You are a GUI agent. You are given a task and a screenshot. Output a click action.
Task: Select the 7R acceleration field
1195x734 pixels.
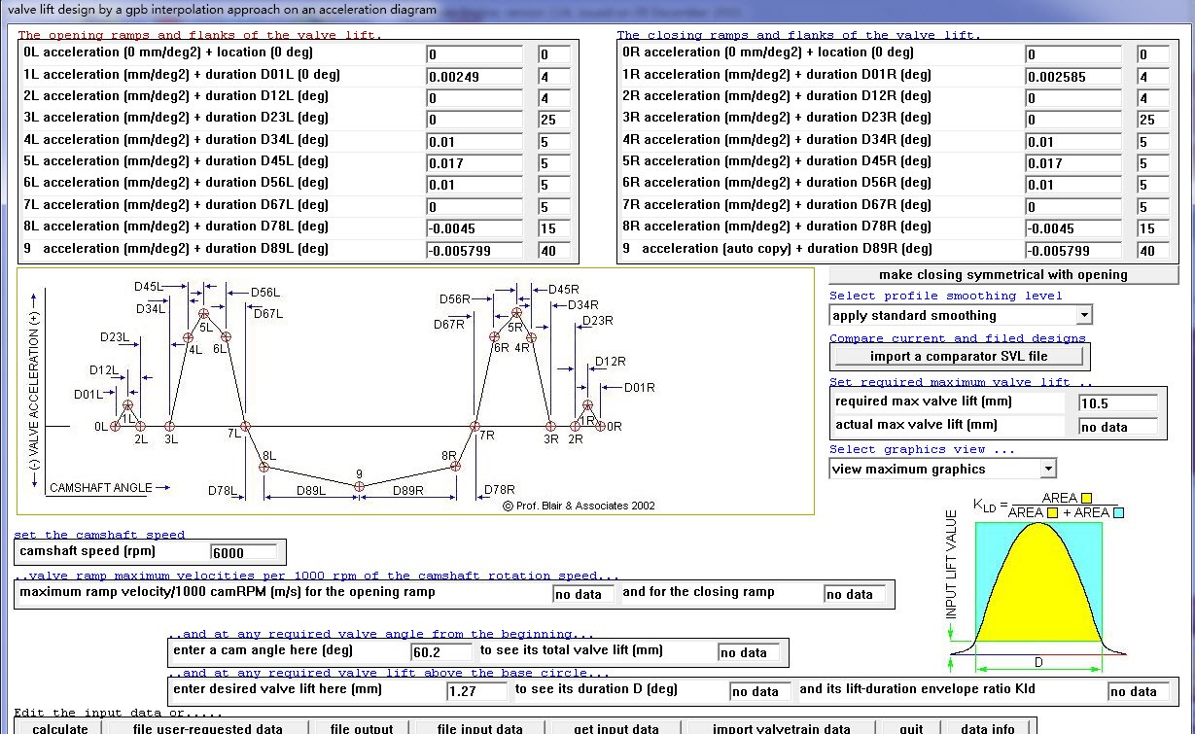coord(1073,207)
